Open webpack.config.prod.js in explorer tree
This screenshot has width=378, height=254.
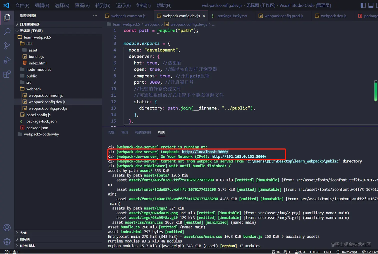(58, 108)
